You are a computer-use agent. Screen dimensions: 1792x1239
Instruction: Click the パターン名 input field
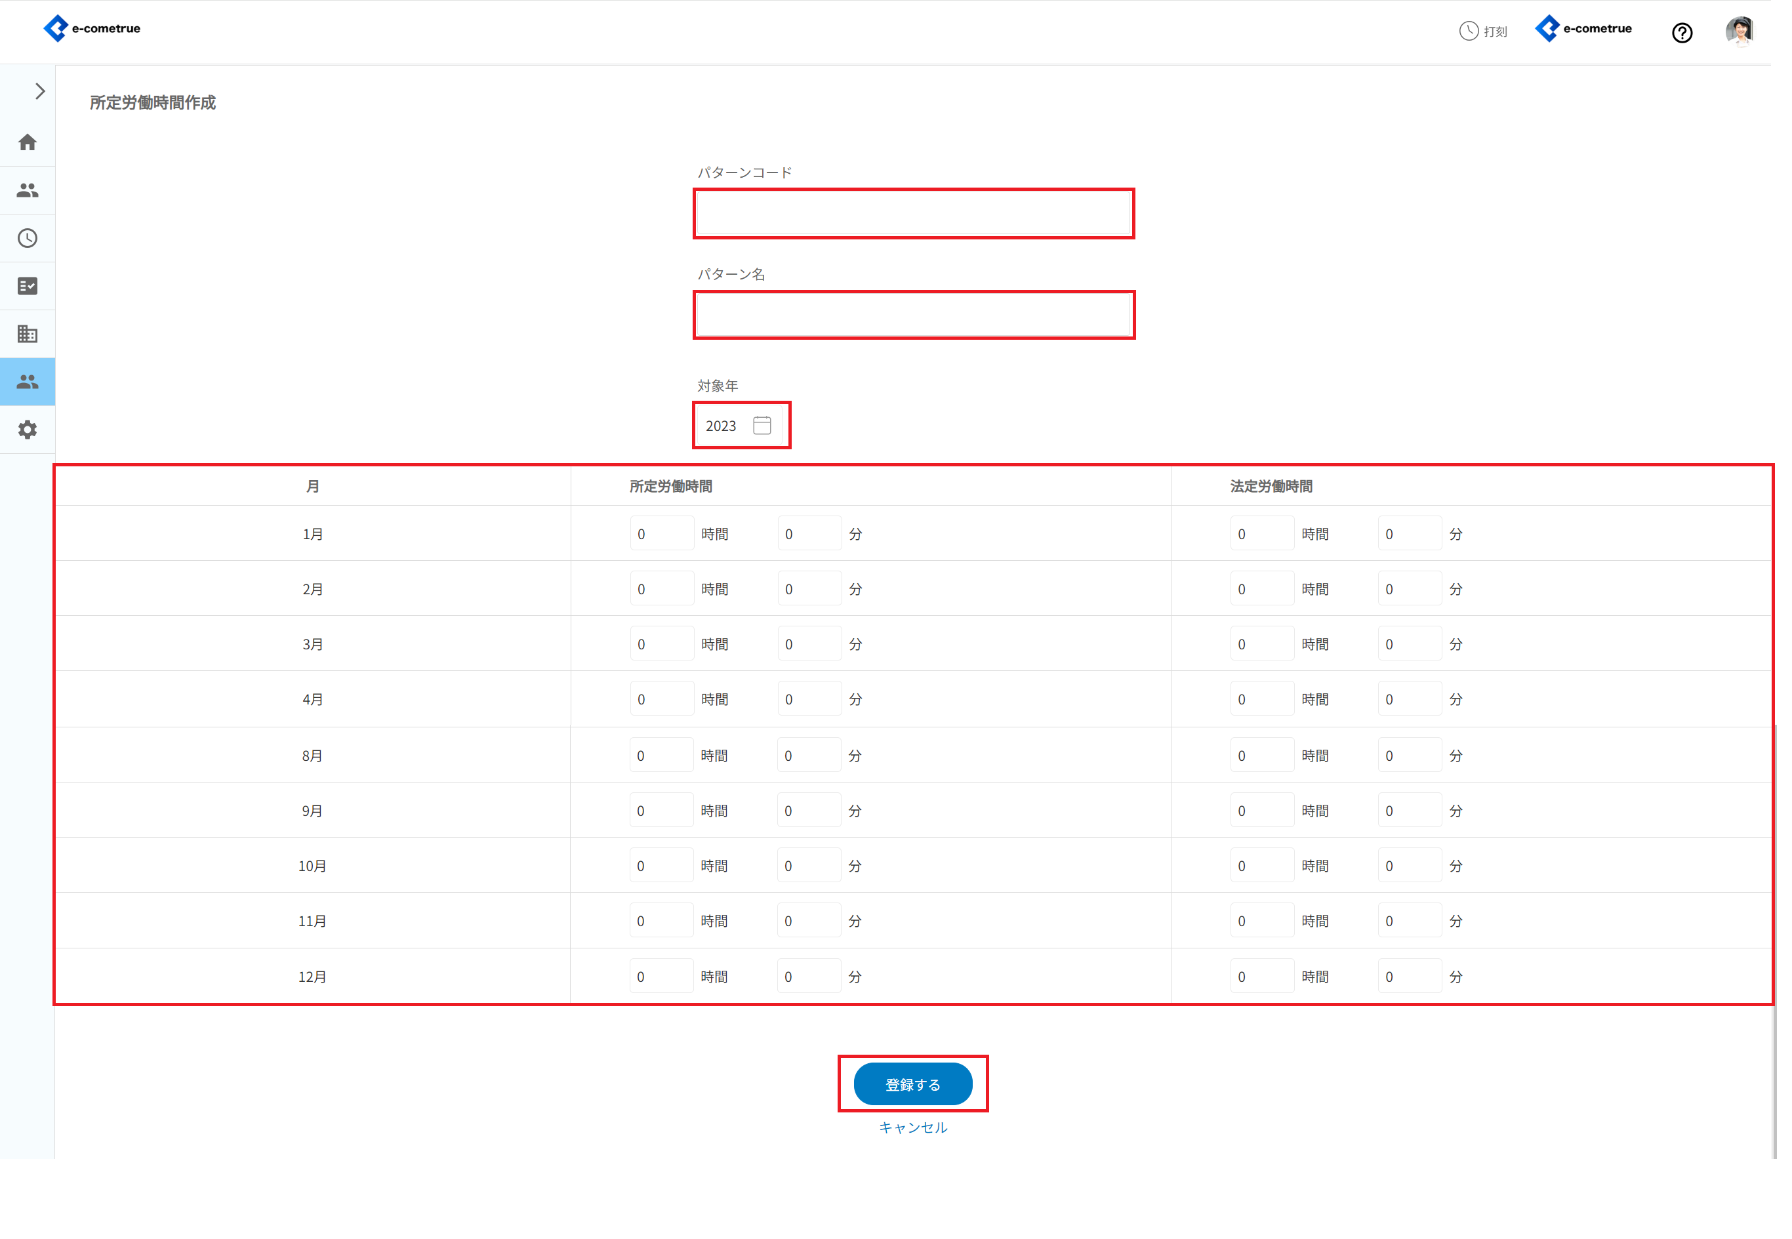pyautogui.click(x=913, y=315)
